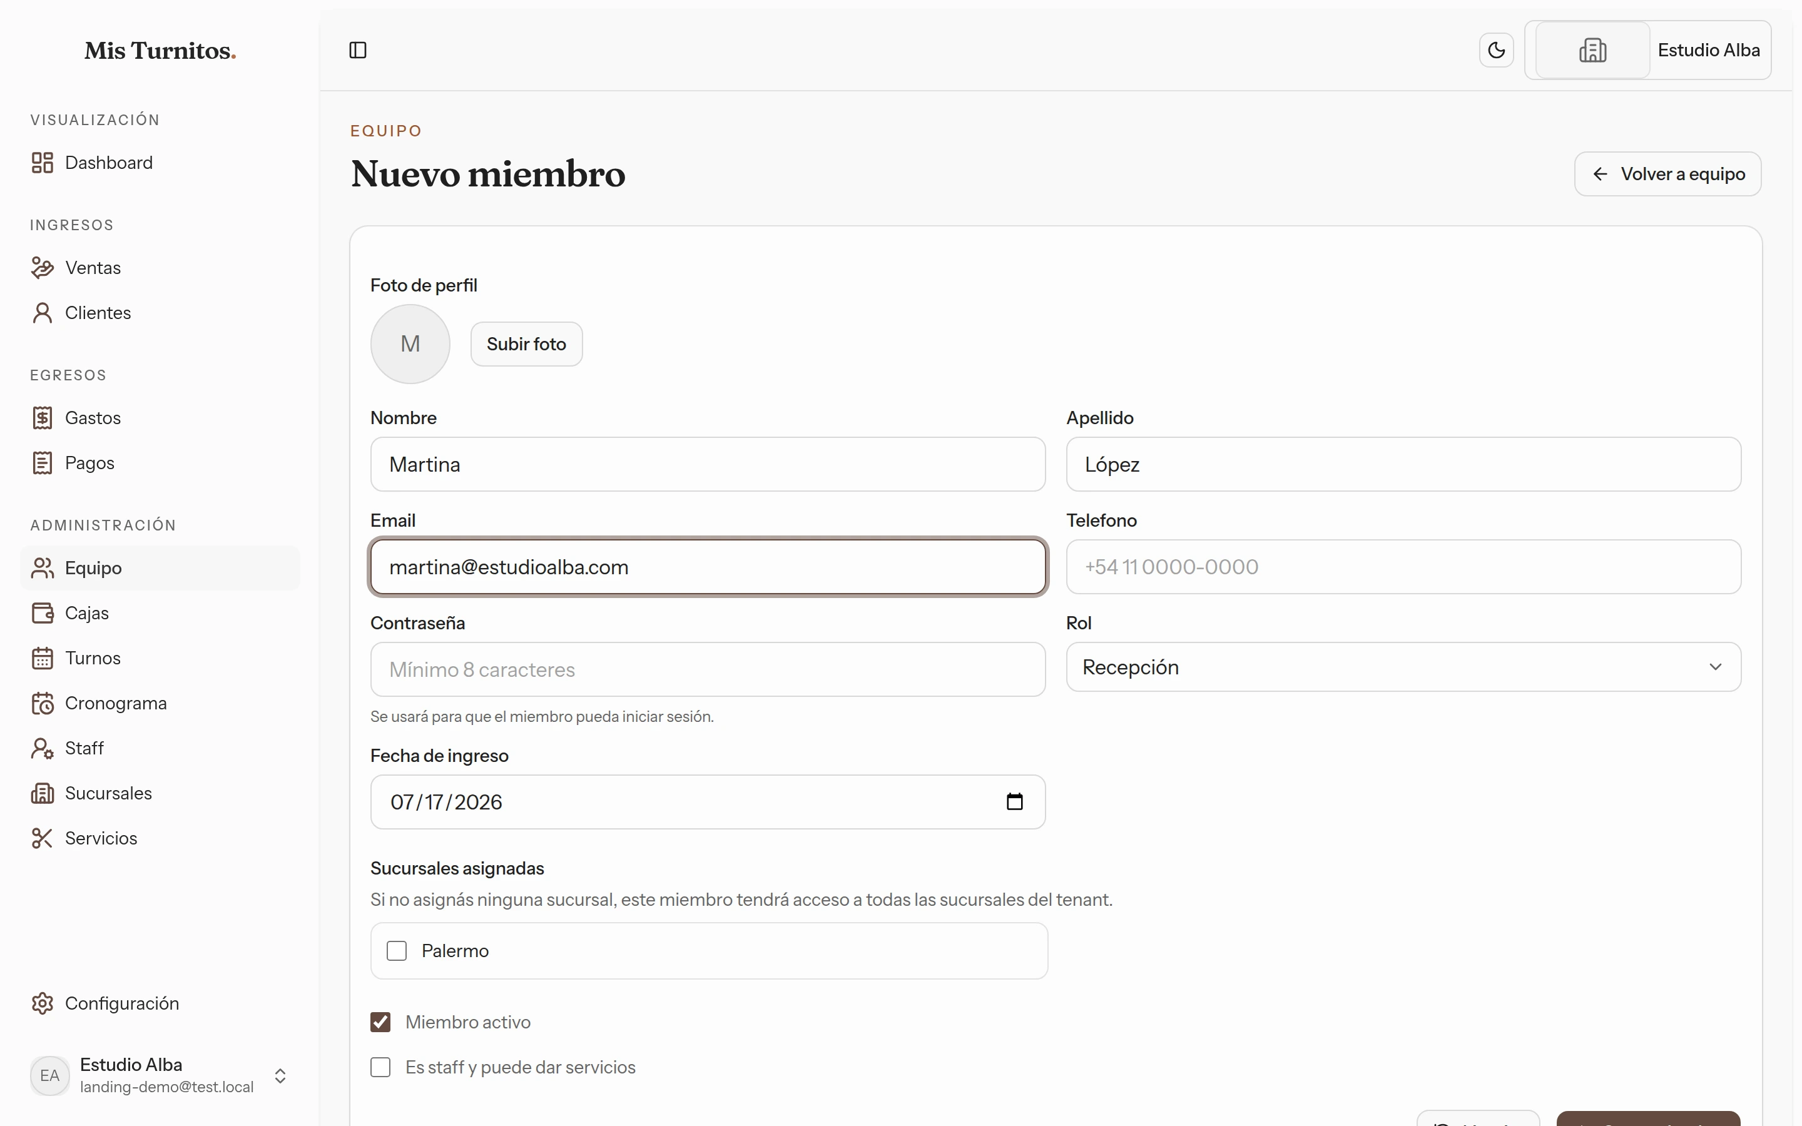Click the Staff label in sidebar
This screenshot has height=1126, width=1802.
[84, 748]
